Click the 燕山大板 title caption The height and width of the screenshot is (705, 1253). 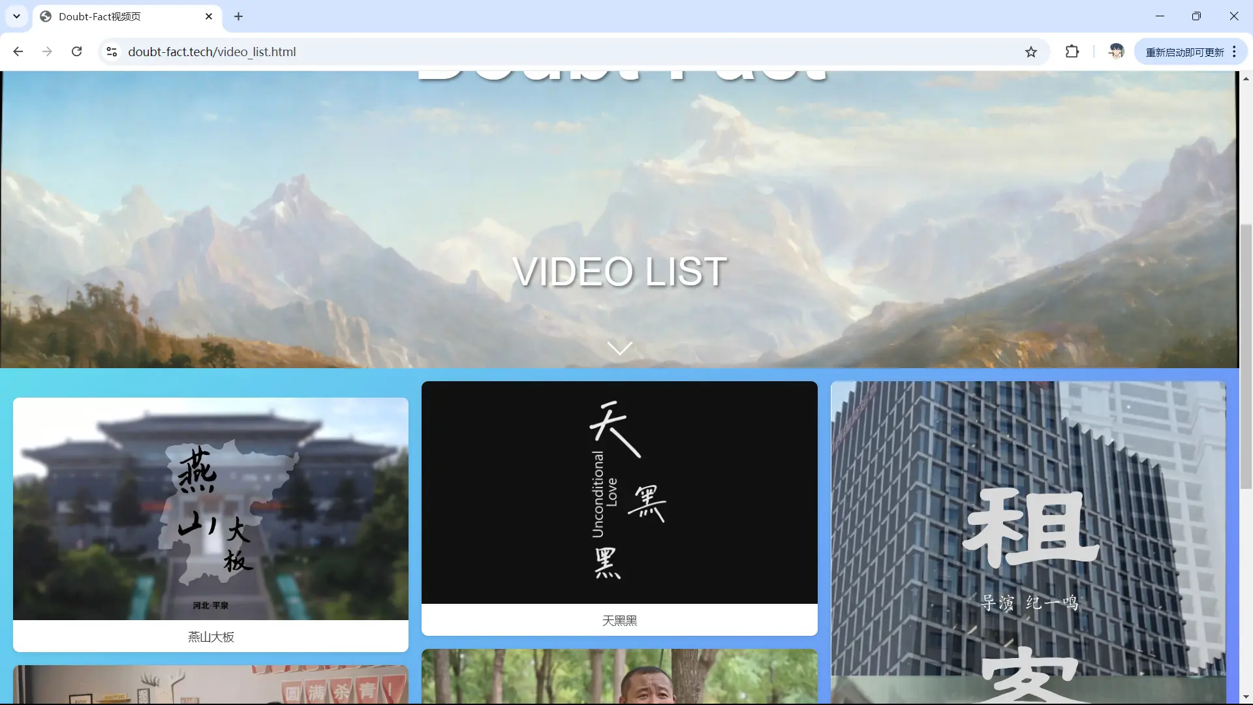[211, 636]
